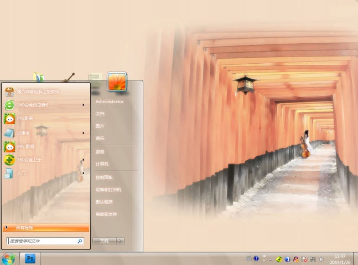Viewport: 358px width, 265px height.
Task: Click the network connection tray icon
Action: 313,259
